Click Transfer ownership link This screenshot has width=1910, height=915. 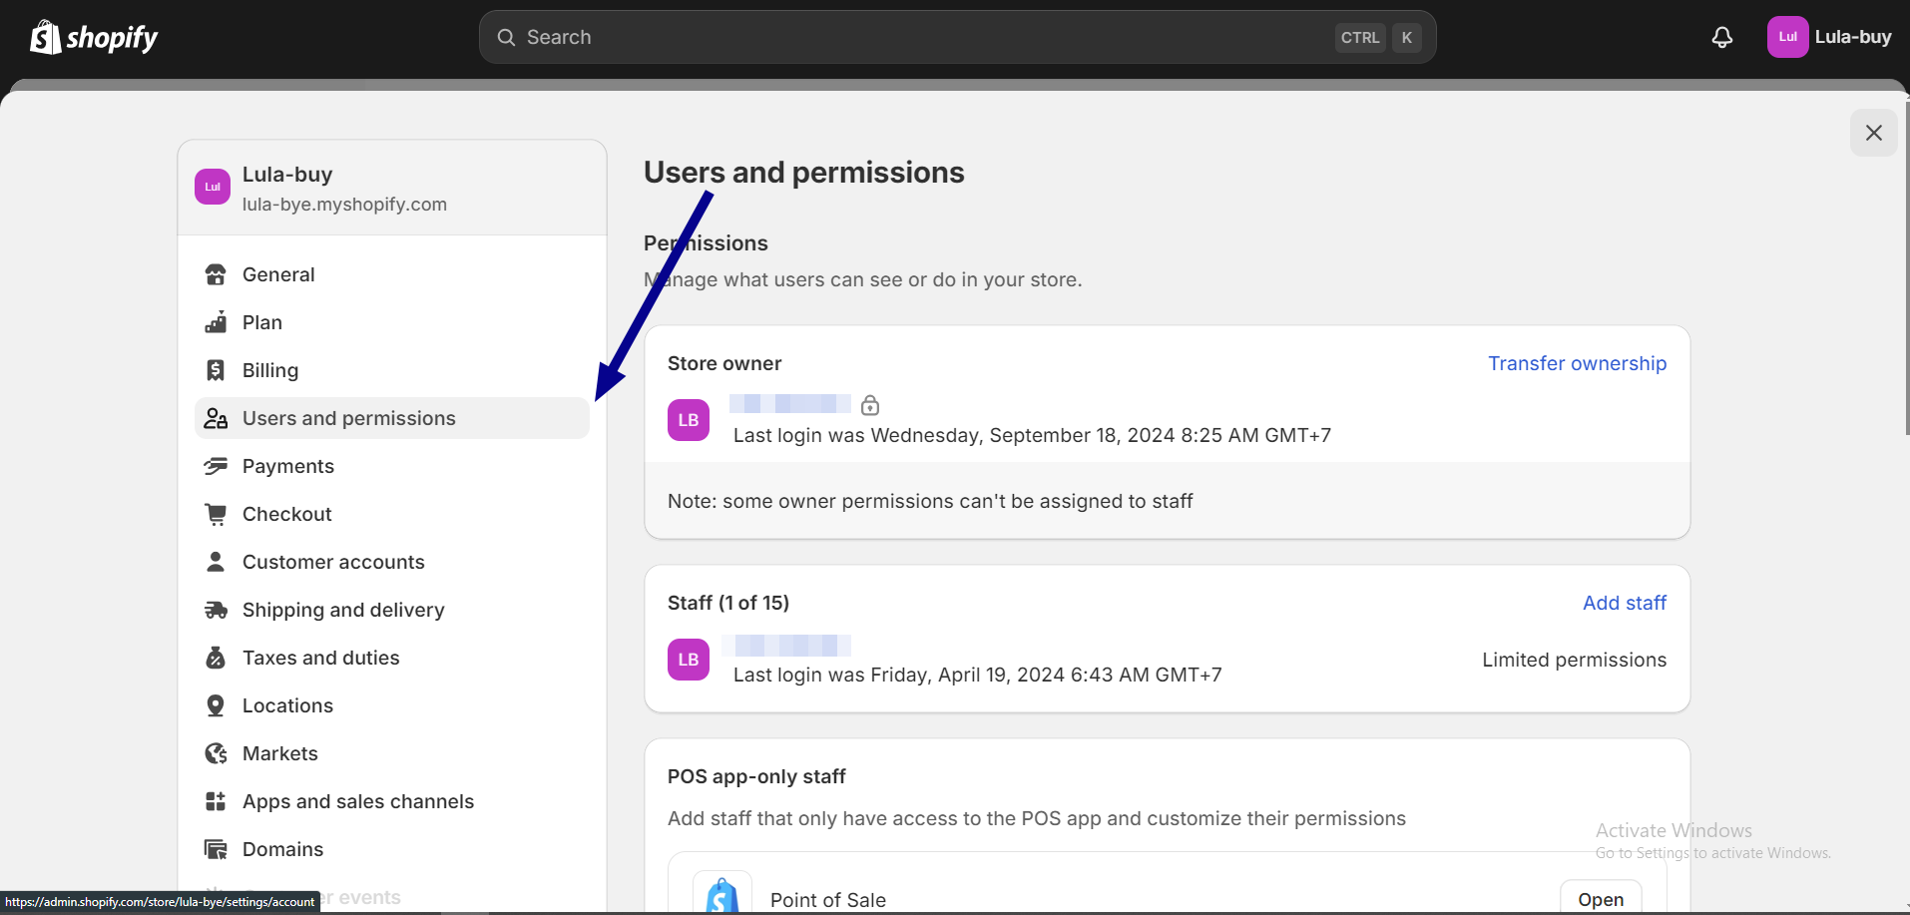pos(1577,363)
